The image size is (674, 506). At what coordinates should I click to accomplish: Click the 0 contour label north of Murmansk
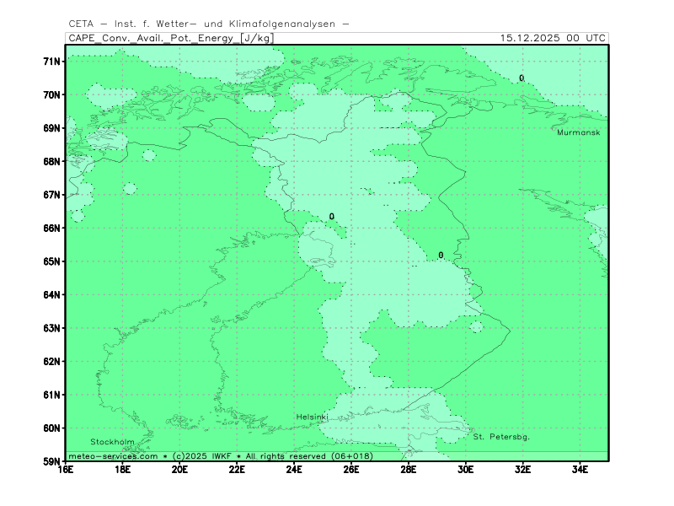522,78
